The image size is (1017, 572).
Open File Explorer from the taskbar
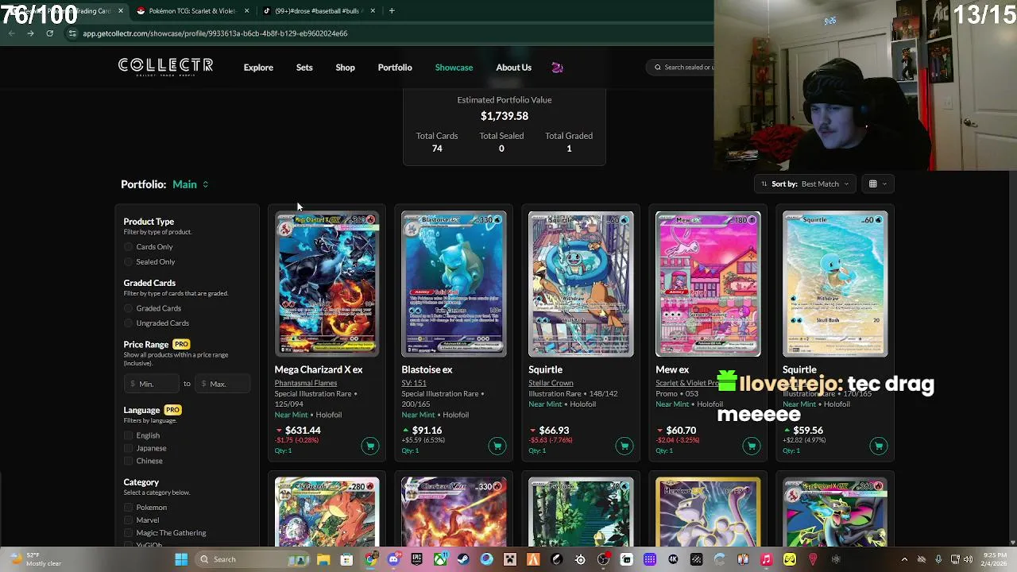(x=323, y=559)
